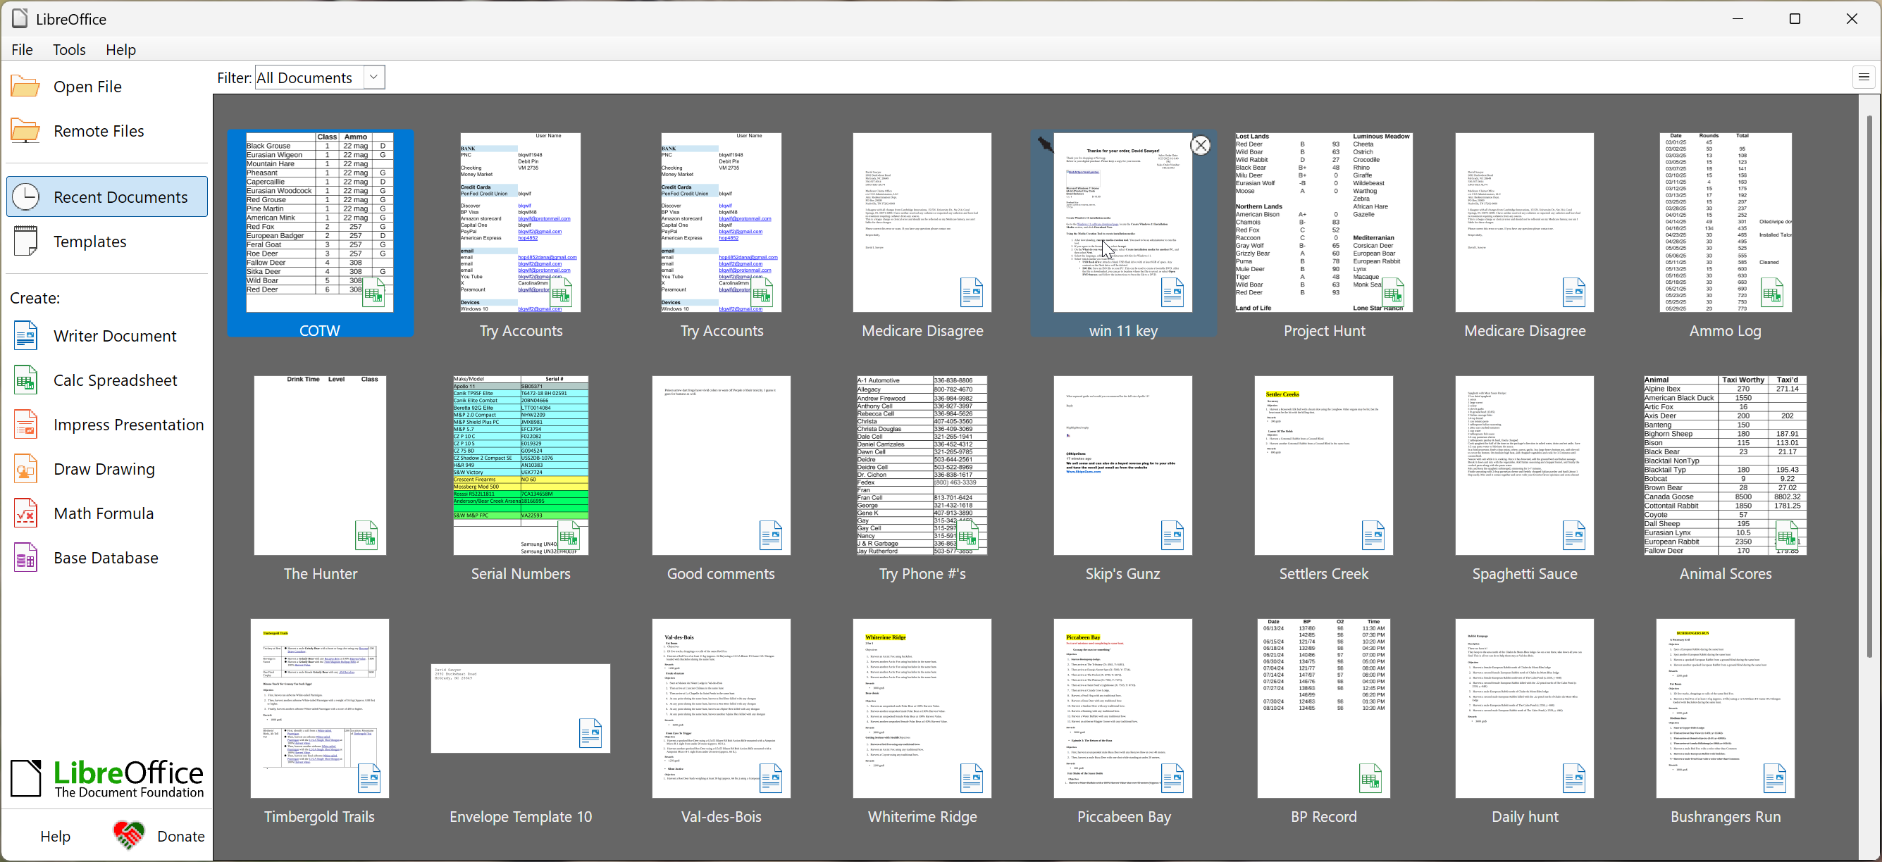Click the Calc Spreadsheet icon

point(25,380)
